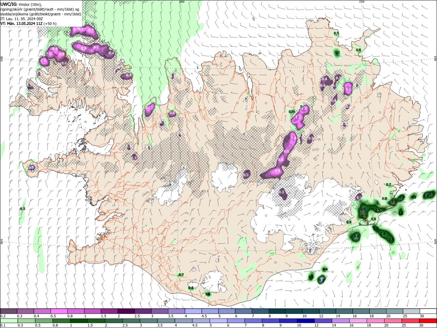Click the "2.7" rain value on the map
This screenshot has height=328, width=437.
pyautogui.click(x=364, y=217)
